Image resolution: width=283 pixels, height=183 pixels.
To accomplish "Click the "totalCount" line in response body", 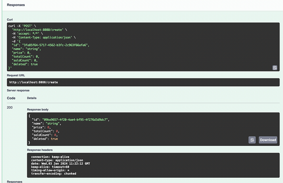I will click(x=45, y=131).
